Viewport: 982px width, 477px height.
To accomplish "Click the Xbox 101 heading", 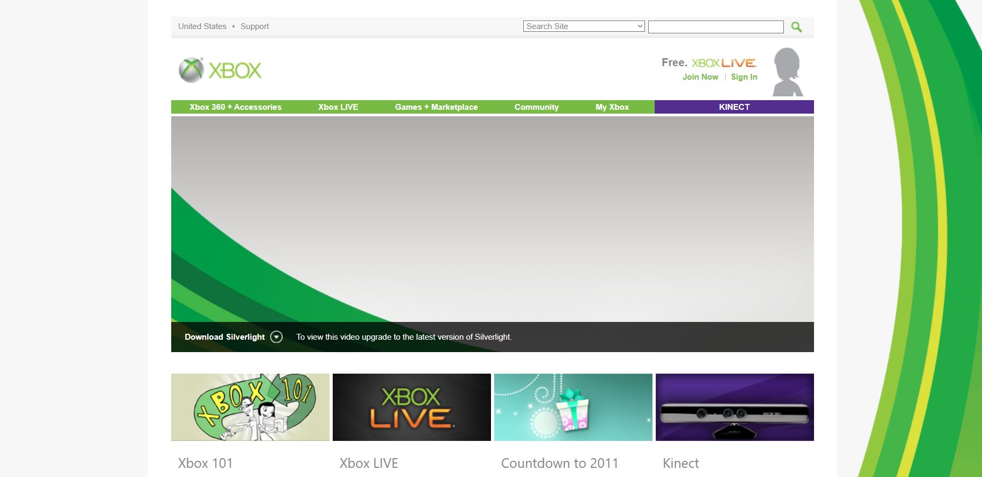I will pos(205,464).
